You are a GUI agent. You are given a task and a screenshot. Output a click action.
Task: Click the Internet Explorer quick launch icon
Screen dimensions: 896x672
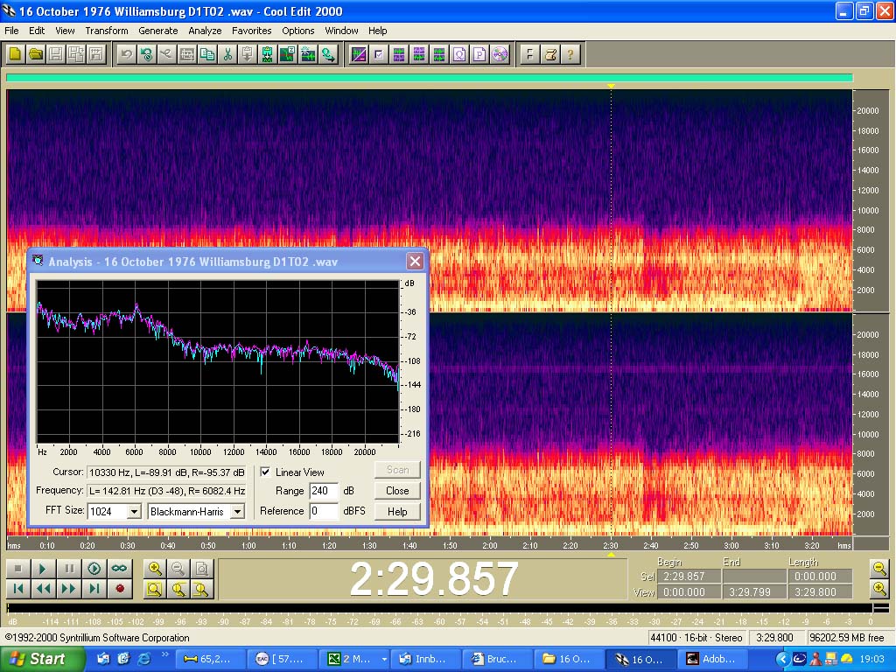[x=144, y=659]
